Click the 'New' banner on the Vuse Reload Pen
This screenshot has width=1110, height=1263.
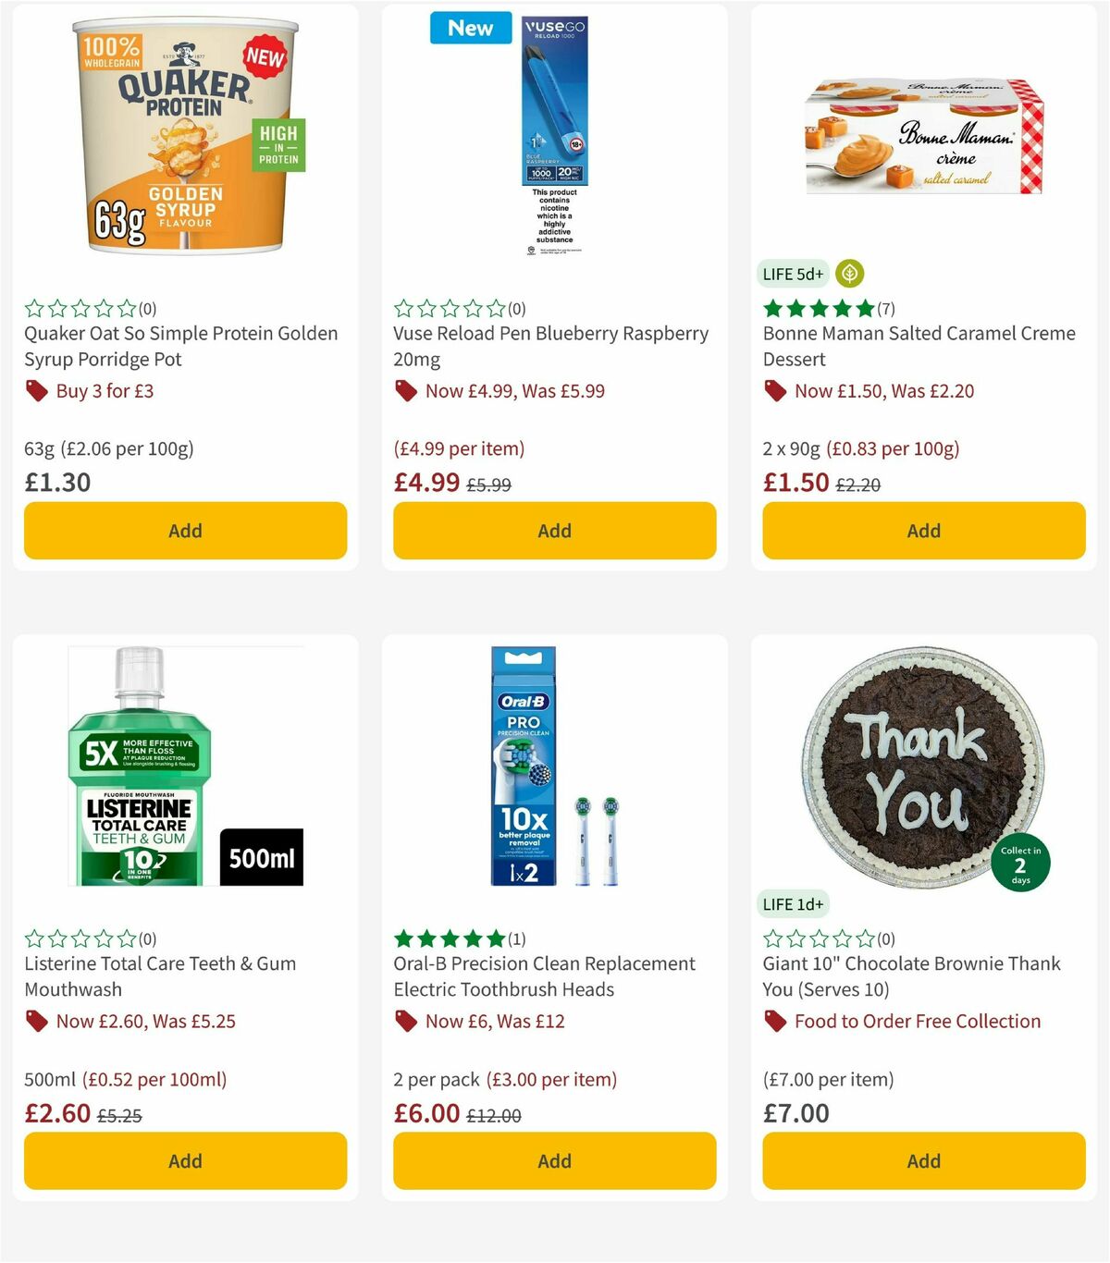(470, 28)
